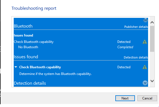The height and width of the screenshot is (107, 159).
Task: Select the 'No Bluetooth' entry
Action: (28, 47)
